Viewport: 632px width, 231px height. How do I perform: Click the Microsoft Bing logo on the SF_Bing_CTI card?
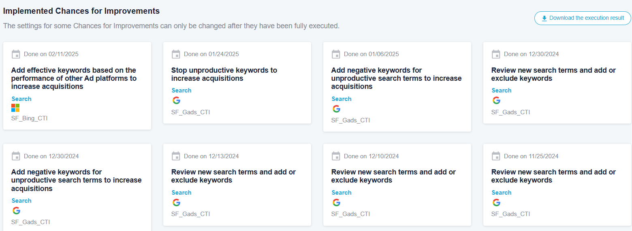[x=15, y=108]
